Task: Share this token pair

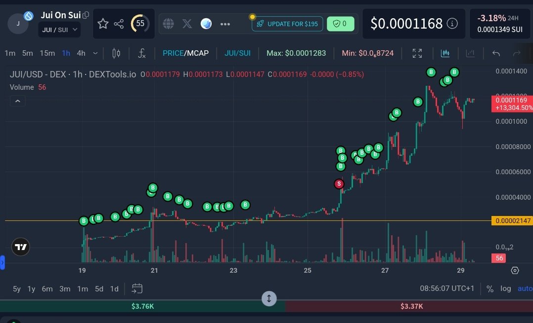Action: coord(119,24)
